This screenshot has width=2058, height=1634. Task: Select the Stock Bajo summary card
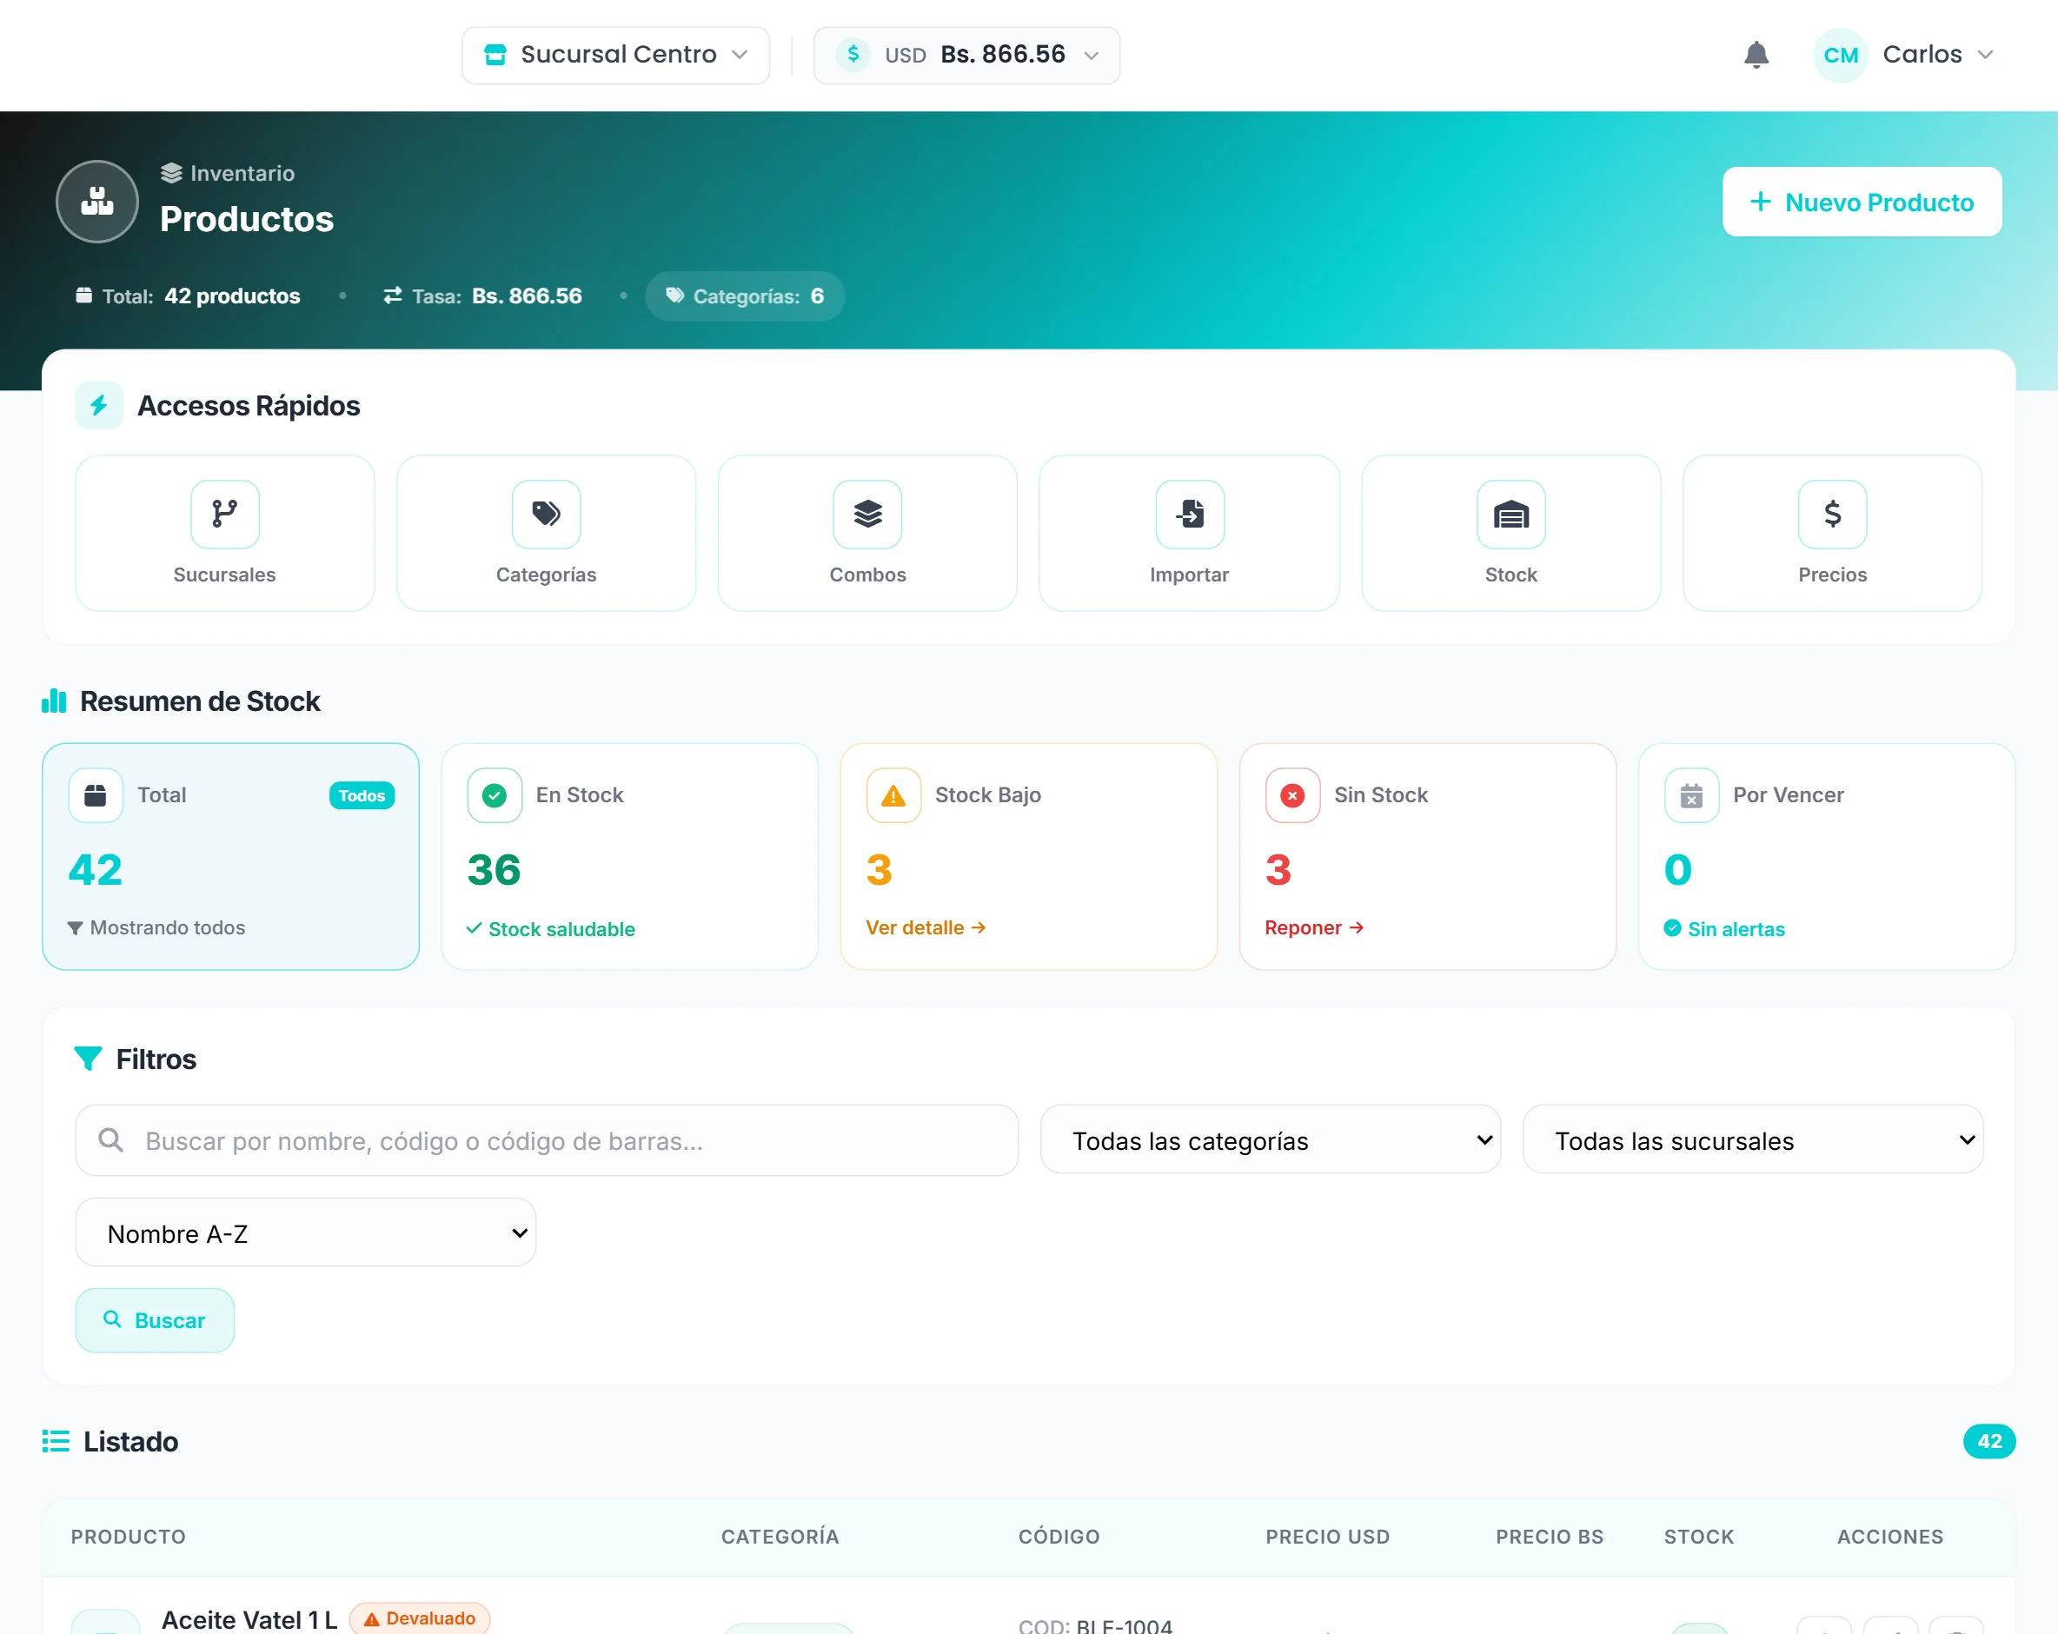pyautogui.click(x=1028, y=856)
